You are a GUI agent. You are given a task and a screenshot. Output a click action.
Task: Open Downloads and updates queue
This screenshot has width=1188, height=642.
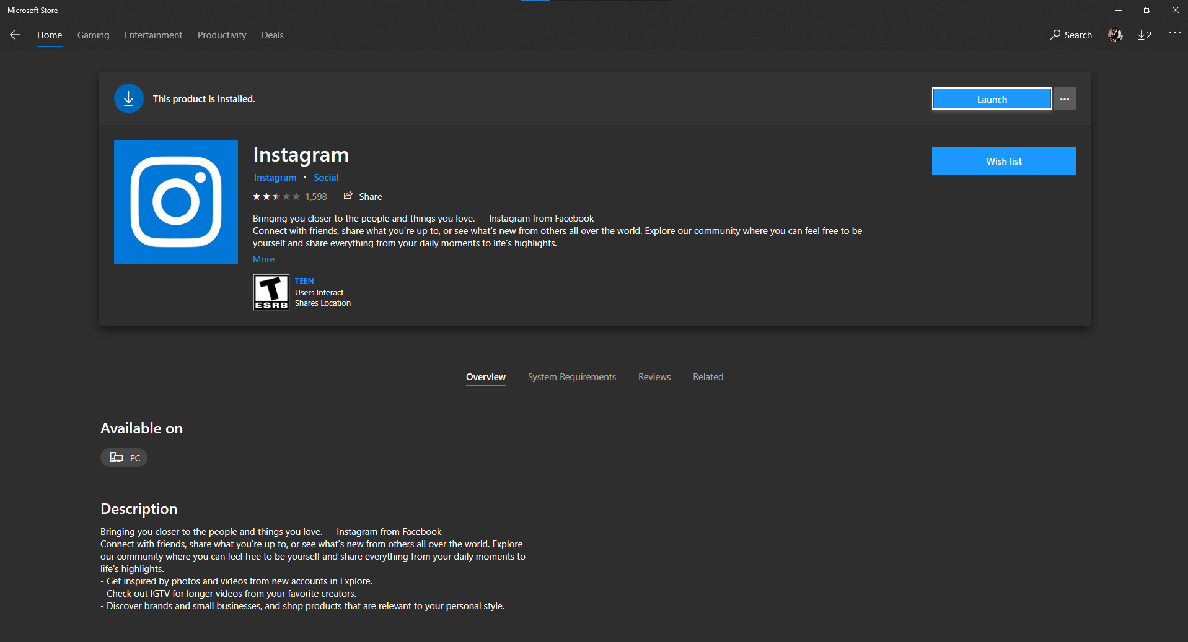1145,35
